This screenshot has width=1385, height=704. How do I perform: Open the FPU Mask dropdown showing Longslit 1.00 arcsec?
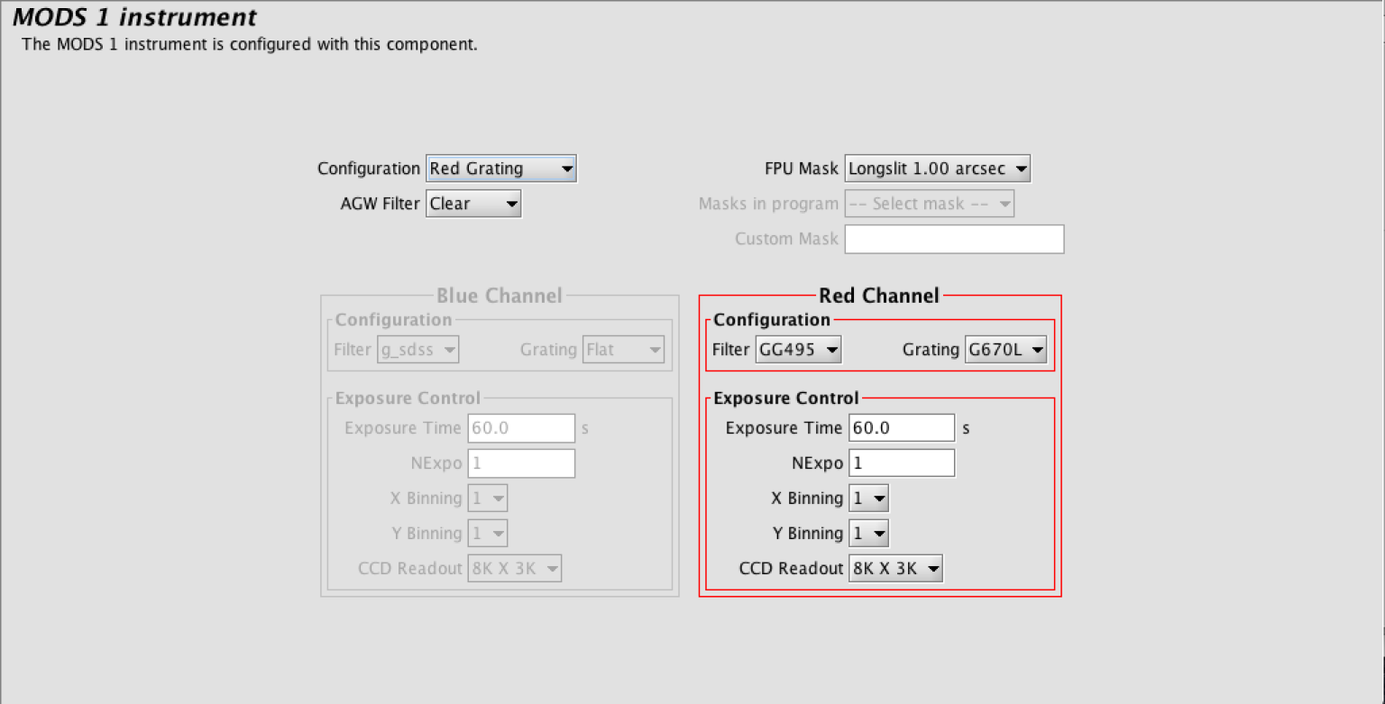[937, 169]
